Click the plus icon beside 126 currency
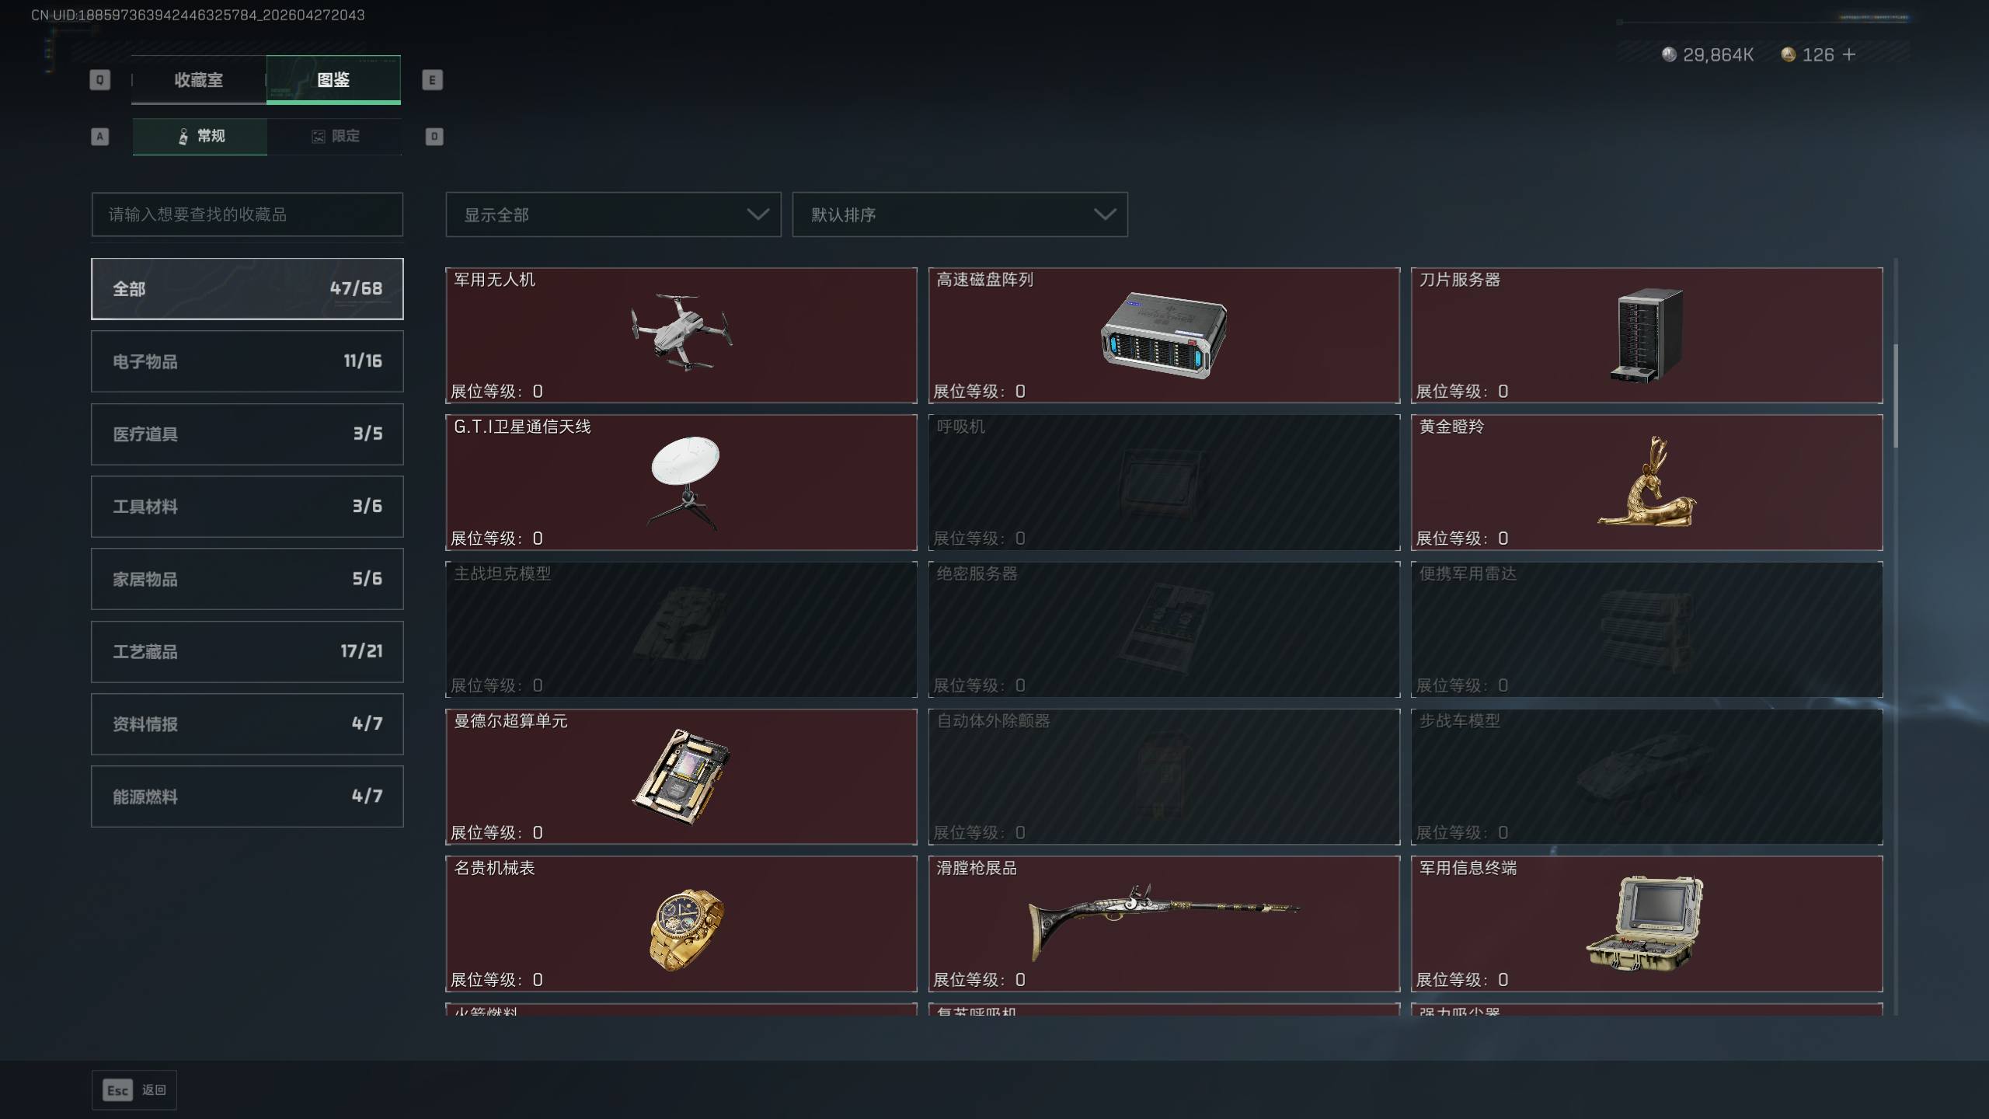 point(1849,54)
